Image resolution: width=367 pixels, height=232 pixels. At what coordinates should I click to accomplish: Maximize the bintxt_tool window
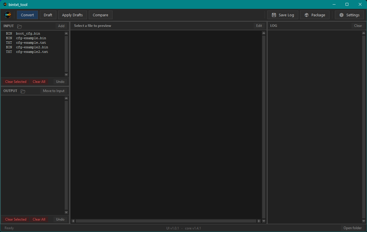coord(347,4)
